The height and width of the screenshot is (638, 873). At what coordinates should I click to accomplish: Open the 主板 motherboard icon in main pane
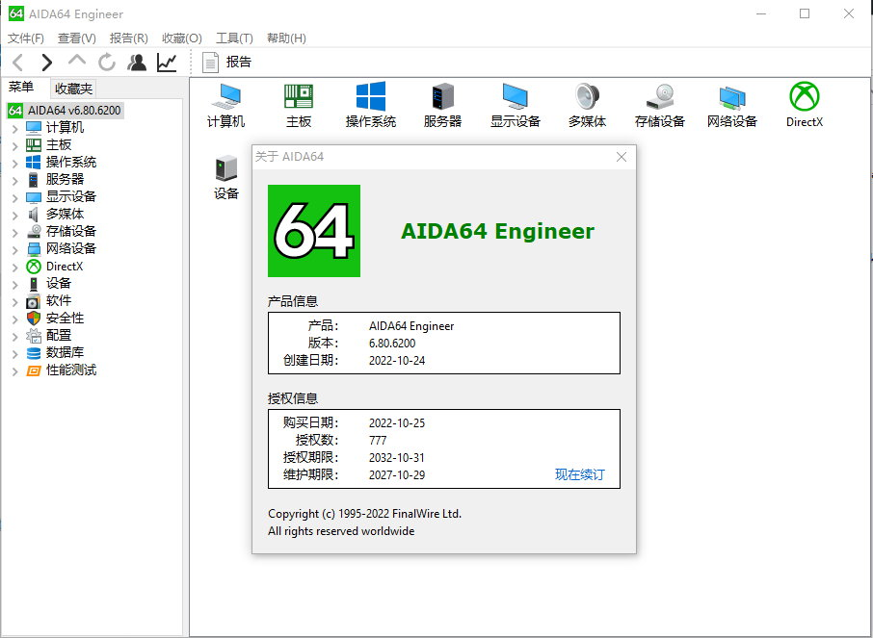[299, 106]
